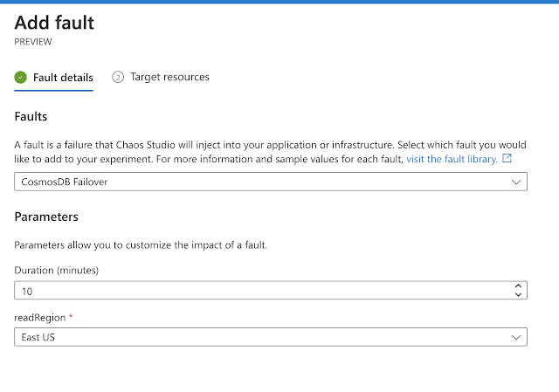559x392 pixels.
Task: Click the Add fault heading
Action: [54, 23]
